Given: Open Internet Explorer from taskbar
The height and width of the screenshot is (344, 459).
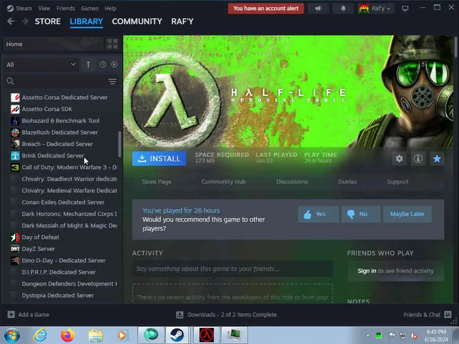Looking at the screenshot, I should [40, 335].
